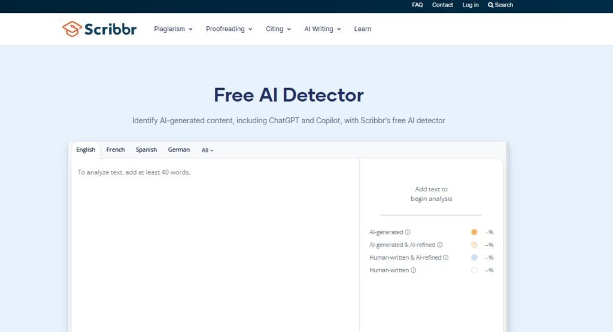Open the Contact link
Screen dimensions: 613x332
442,5
